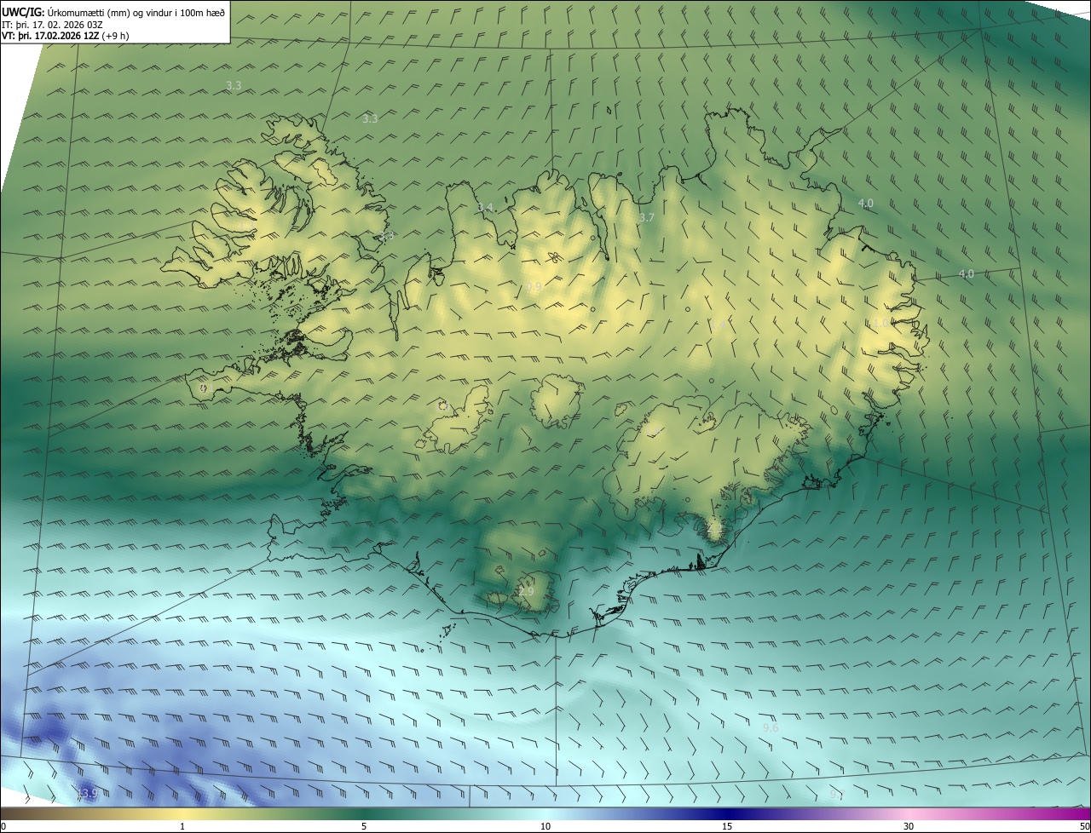Pick the pink colorbar segment above 30
1091x833 pixels.
[909, 813]
